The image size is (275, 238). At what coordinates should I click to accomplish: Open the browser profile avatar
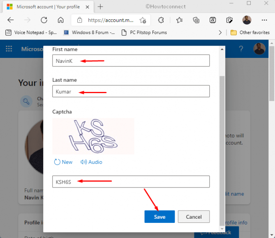point(247,20)
